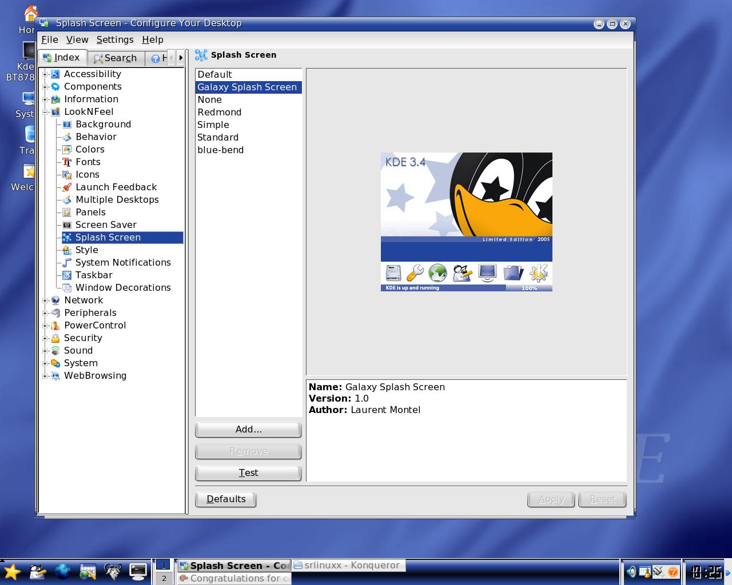Click the Colors palette icon
Image resolution: width=732 pixels, height=585 pixels.
point(67,150)
